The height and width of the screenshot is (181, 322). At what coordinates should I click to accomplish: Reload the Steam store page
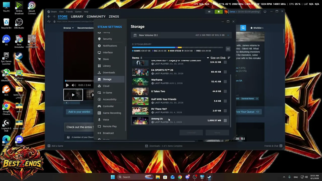[x=49, y=21]
